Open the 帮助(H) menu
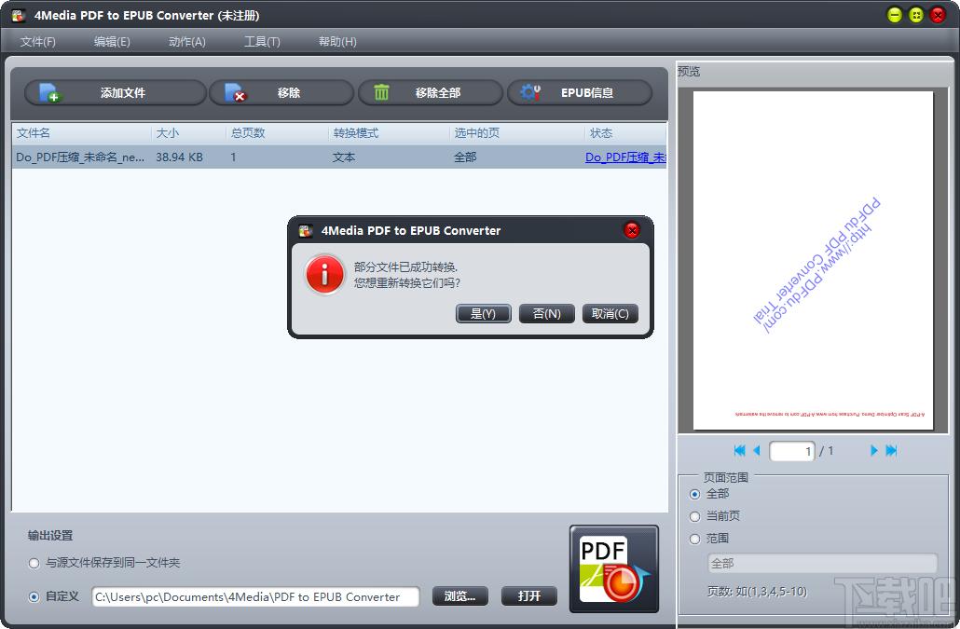Viewport: 960px width, 629px height. point(337,42)
